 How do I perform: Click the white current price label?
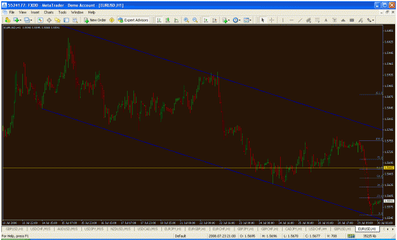pyautogui.click(x=389, y=201)
